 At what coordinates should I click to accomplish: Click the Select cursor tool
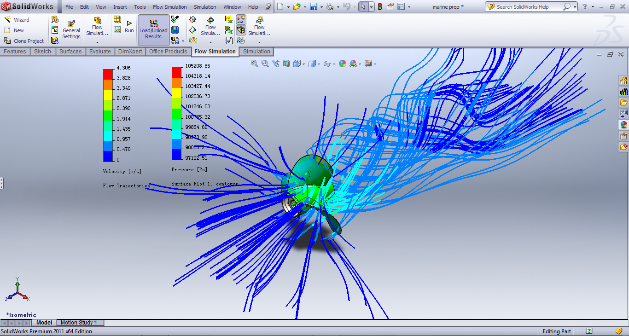(x=362, y=6)
